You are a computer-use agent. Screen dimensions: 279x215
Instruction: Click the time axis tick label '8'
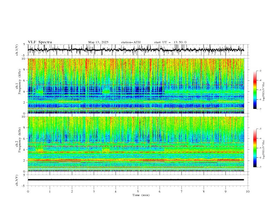[204, 191]
